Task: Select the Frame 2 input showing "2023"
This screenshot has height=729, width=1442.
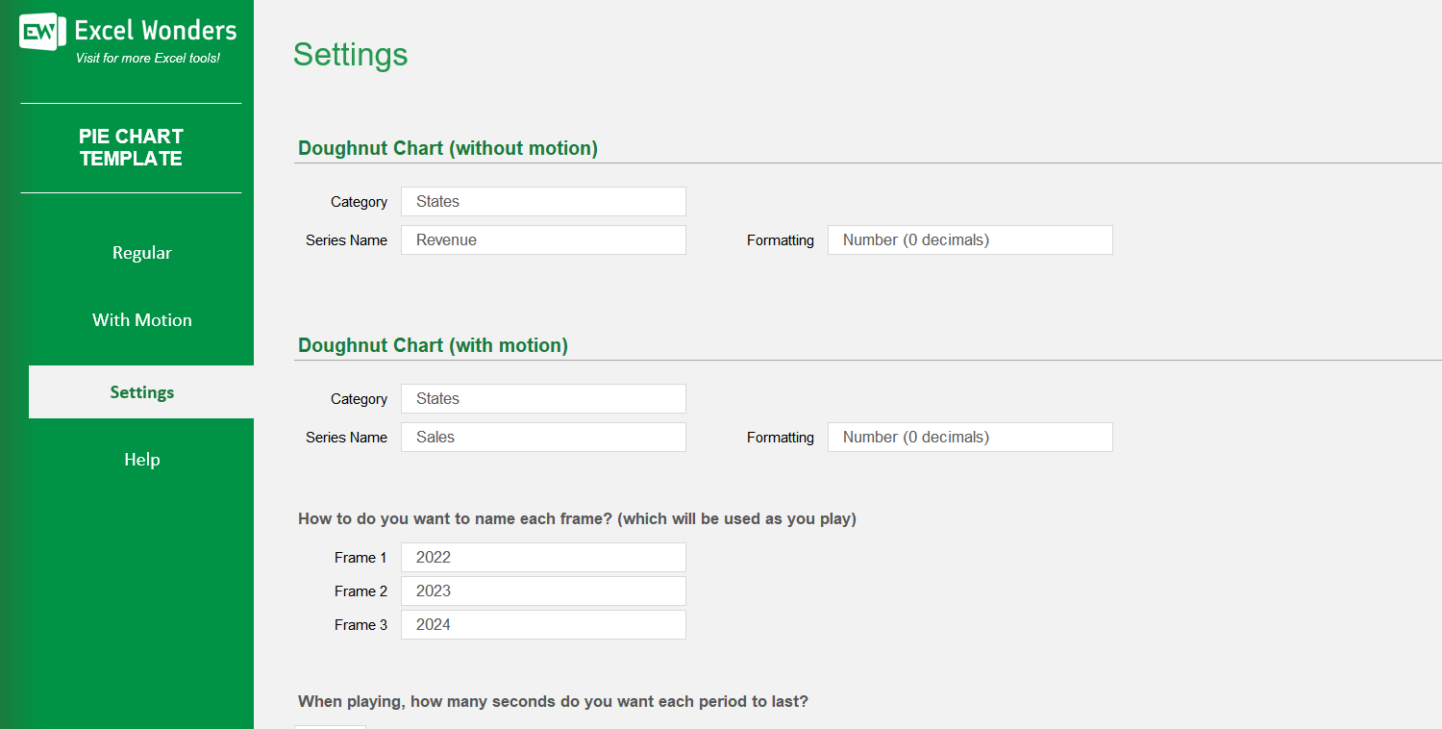Action: pyautogui.click(x=543, y=591)
